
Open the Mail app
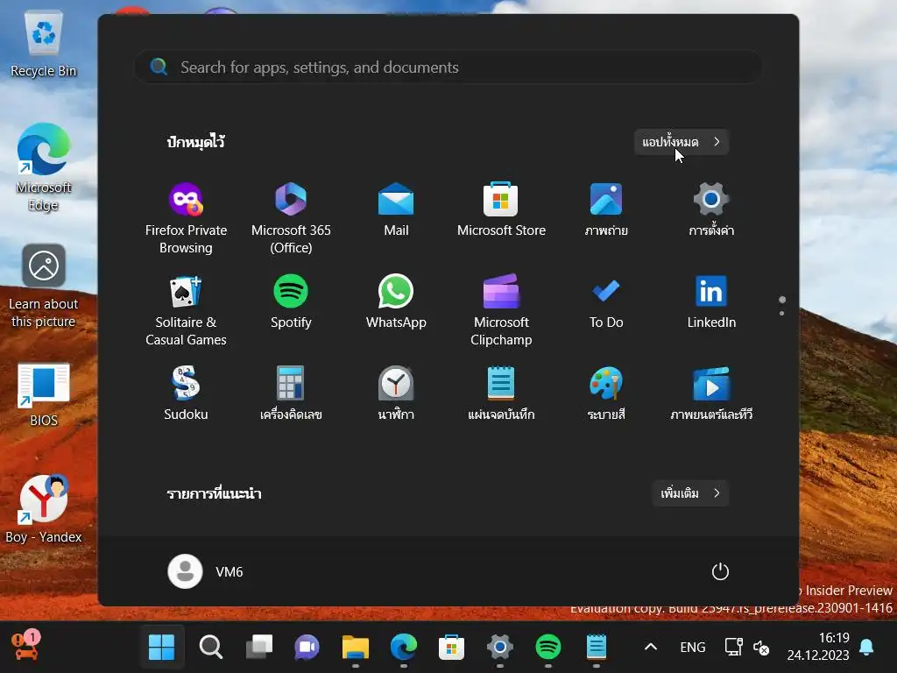[x=396, y=209]
